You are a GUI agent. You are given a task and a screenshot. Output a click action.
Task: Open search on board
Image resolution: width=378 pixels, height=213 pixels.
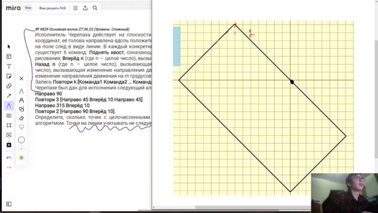[95, 8]
